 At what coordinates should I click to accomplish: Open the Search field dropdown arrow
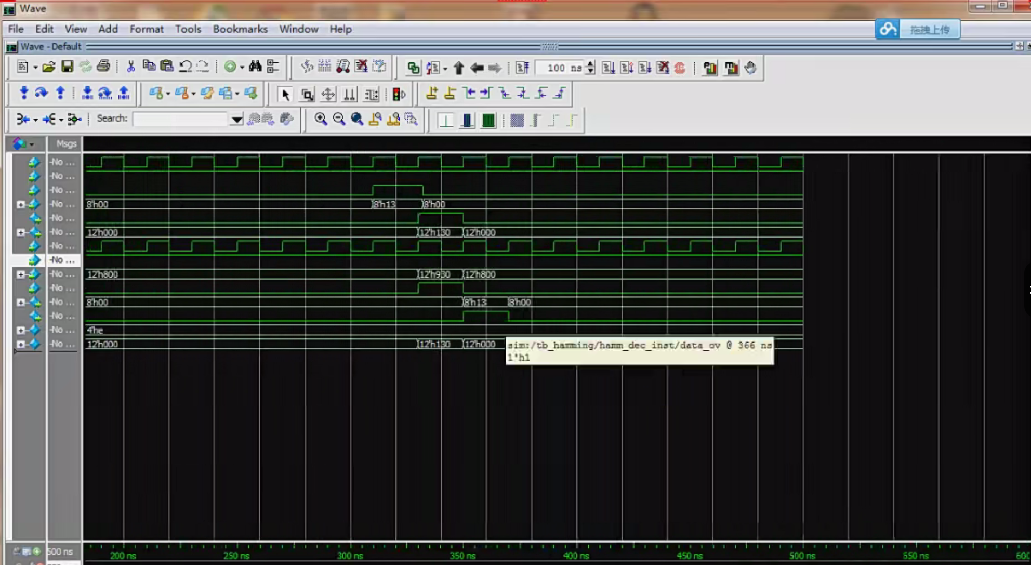click(x=236, y=120)
